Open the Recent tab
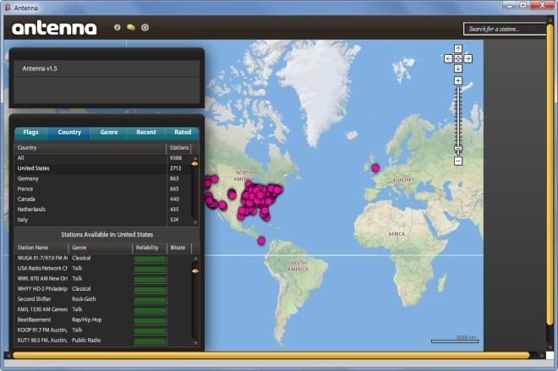Image resolution: width=558 pixels, height=371 pixels. click(x=146, y=133)
